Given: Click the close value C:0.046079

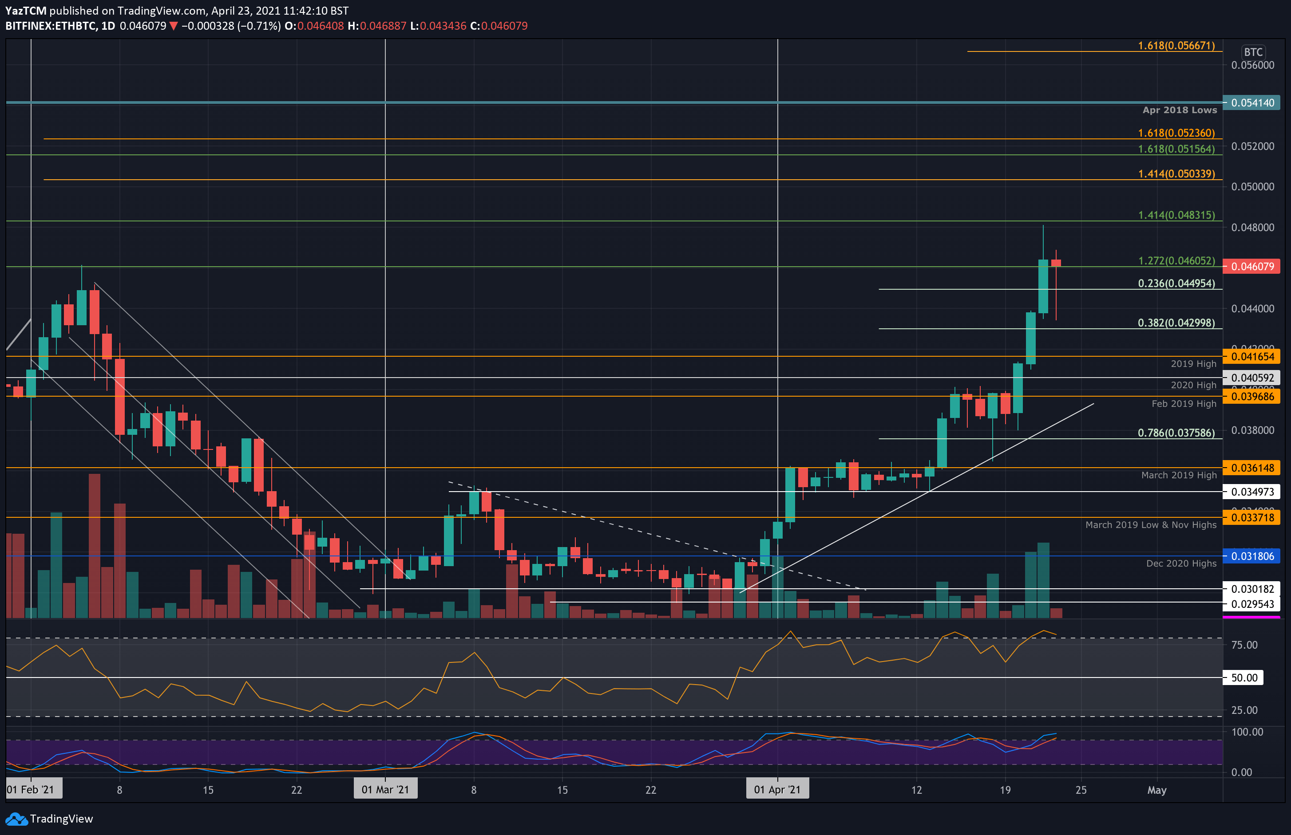Looking at the screenshot, I should [499, 26].
